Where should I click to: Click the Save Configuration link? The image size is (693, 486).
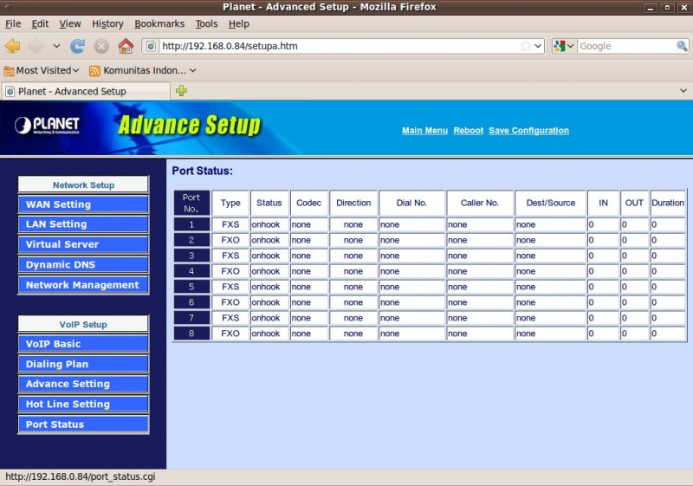tap(528, 131)
